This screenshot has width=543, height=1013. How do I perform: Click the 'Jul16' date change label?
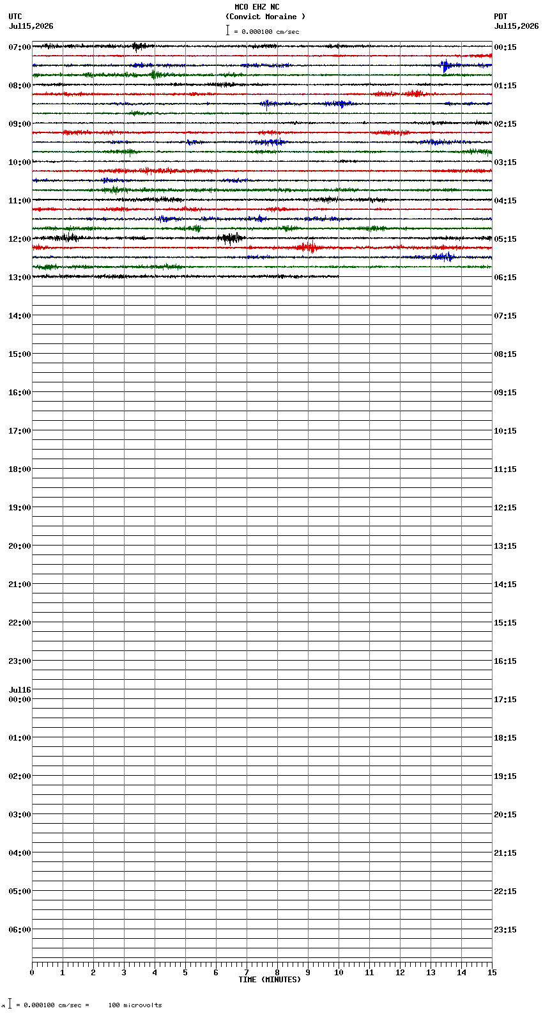20,690
